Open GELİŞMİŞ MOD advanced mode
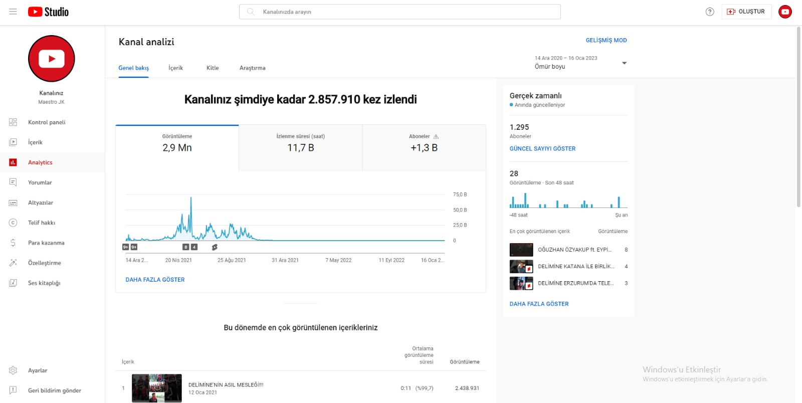 606,40
